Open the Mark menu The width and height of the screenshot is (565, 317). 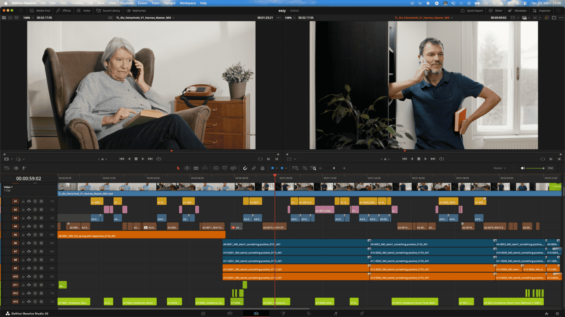tap(101, 3)
